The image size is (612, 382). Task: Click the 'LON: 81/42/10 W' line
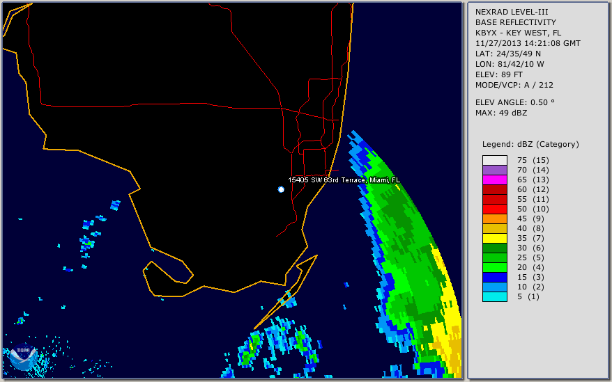point(510,64)
